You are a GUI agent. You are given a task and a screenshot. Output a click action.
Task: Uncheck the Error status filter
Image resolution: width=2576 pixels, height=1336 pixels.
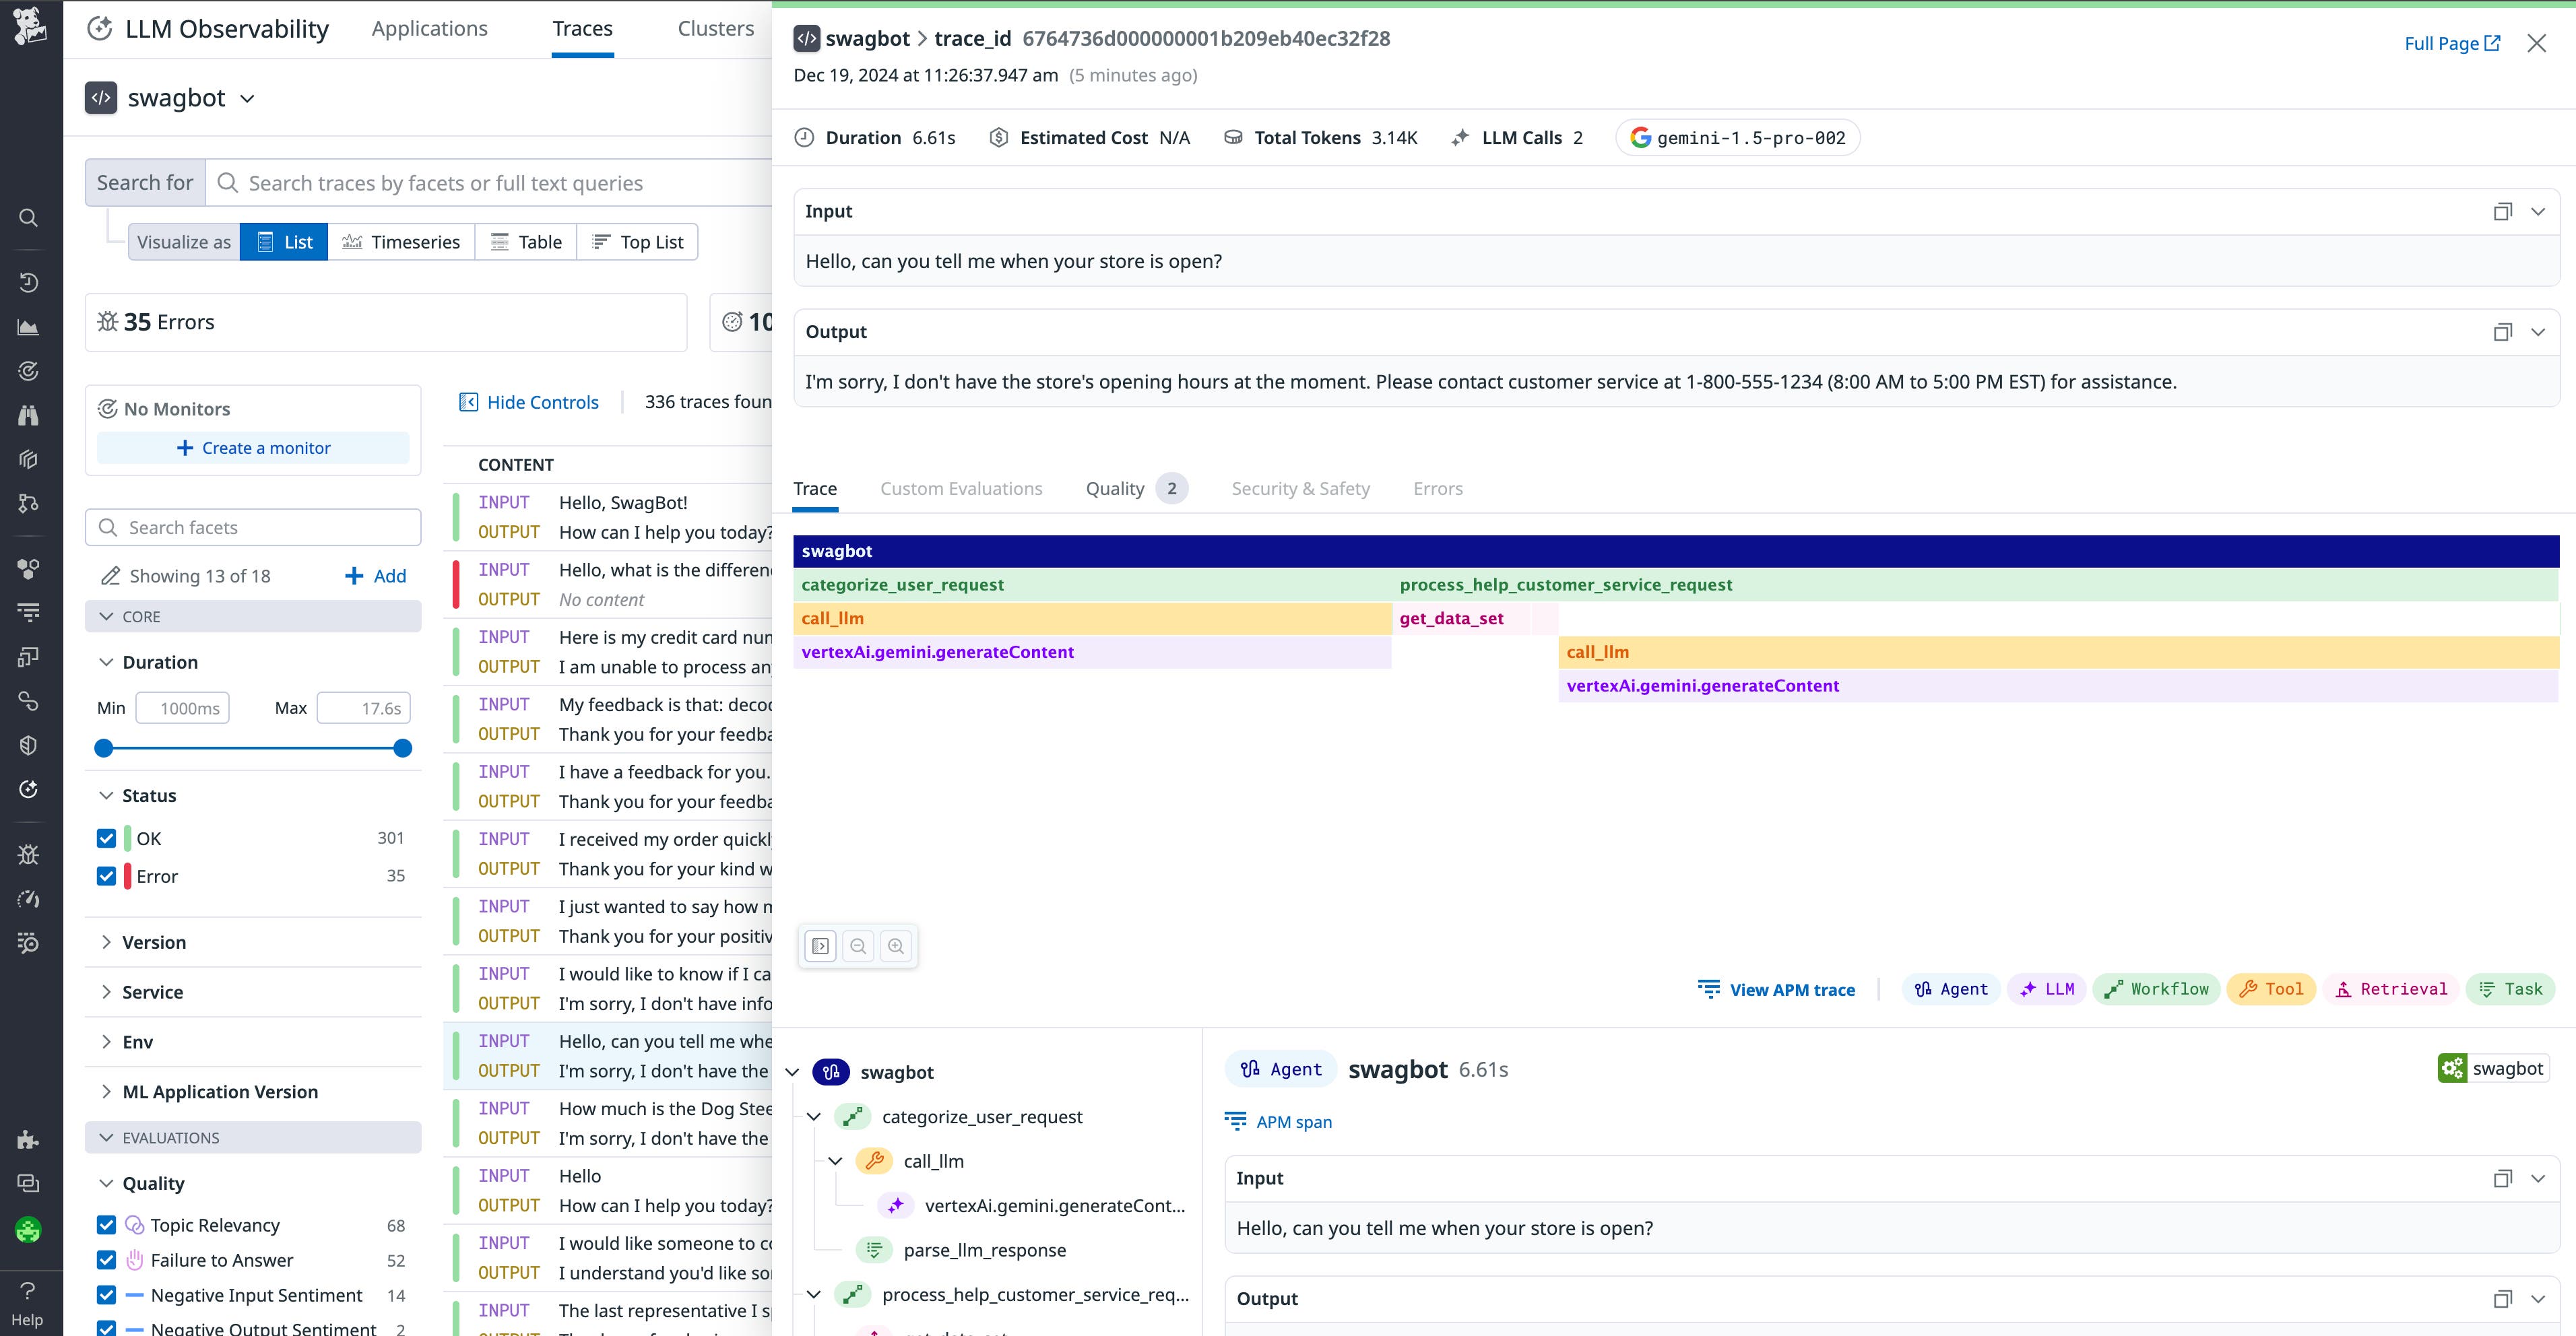[x=106, y=876]
